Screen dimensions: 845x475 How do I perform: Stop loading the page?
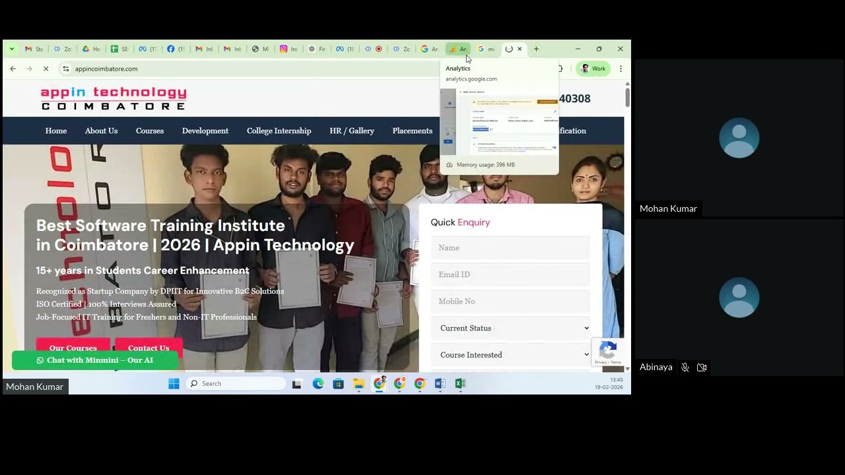coord(46,69)
